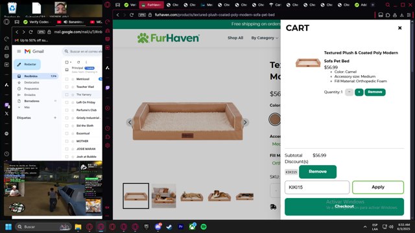Create new label next to Etiquetas

pos(55,118)
